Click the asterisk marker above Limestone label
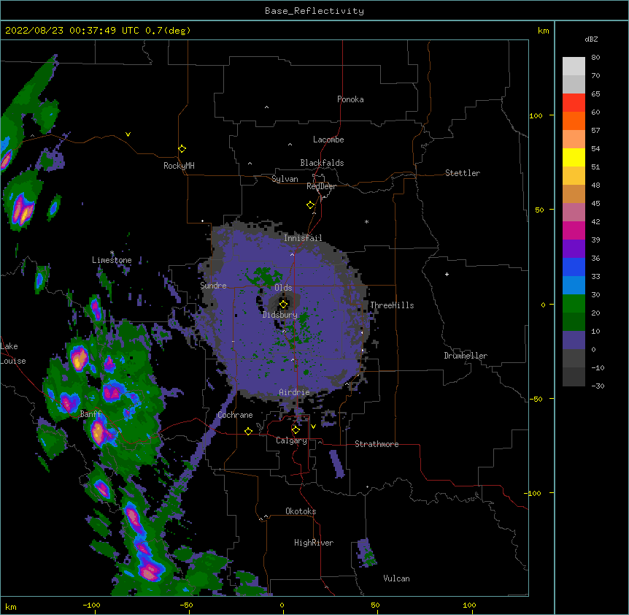 [112, 253]
